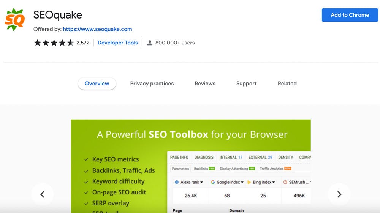This screenshot has width=380, height=213.
Task: Click the Powerful SEO Toolbox headline
Action: coord(192,134)
